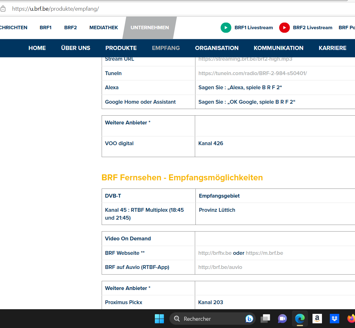Open the brftv.be link
This screenshot has height=328, width=355.
pyautogui.click(x=215, y=253)
